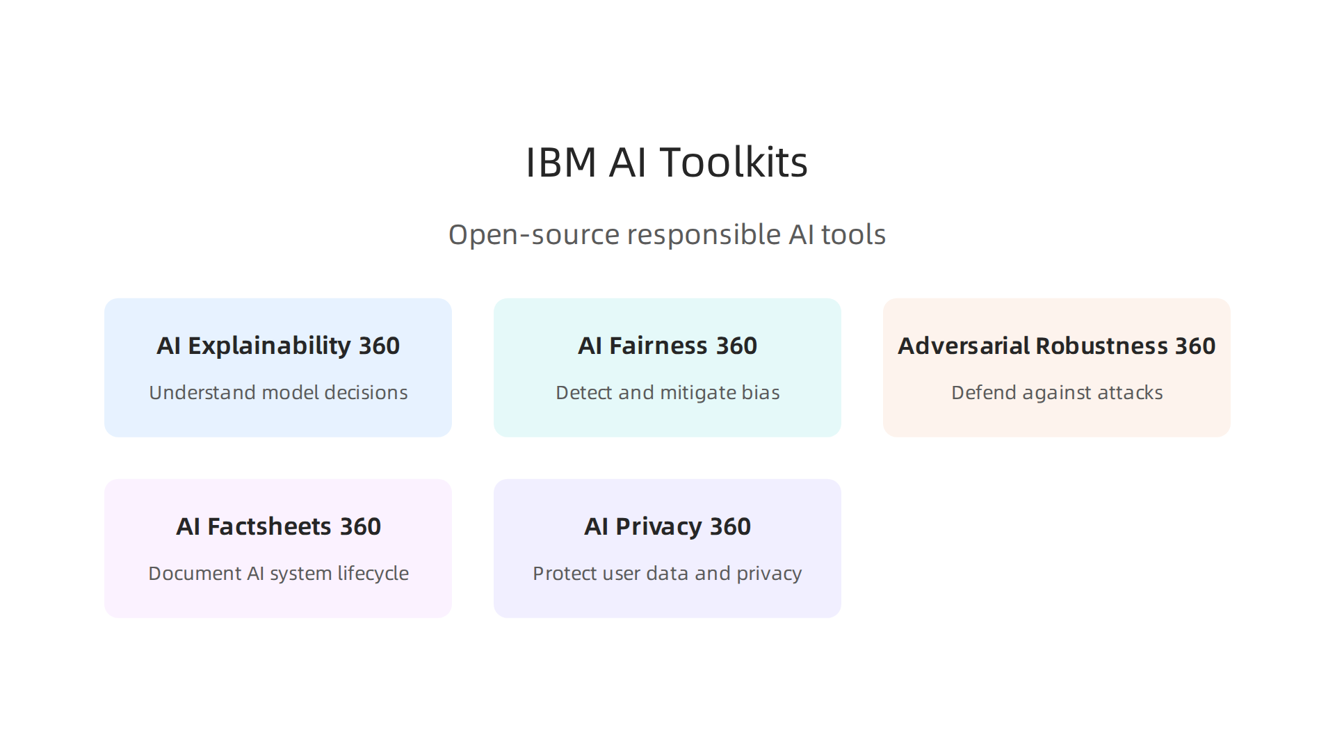Viewport: 1335px width, 751px height.
Task: Click the Document AI system lifecycle text
Action: tap(278, 574)
